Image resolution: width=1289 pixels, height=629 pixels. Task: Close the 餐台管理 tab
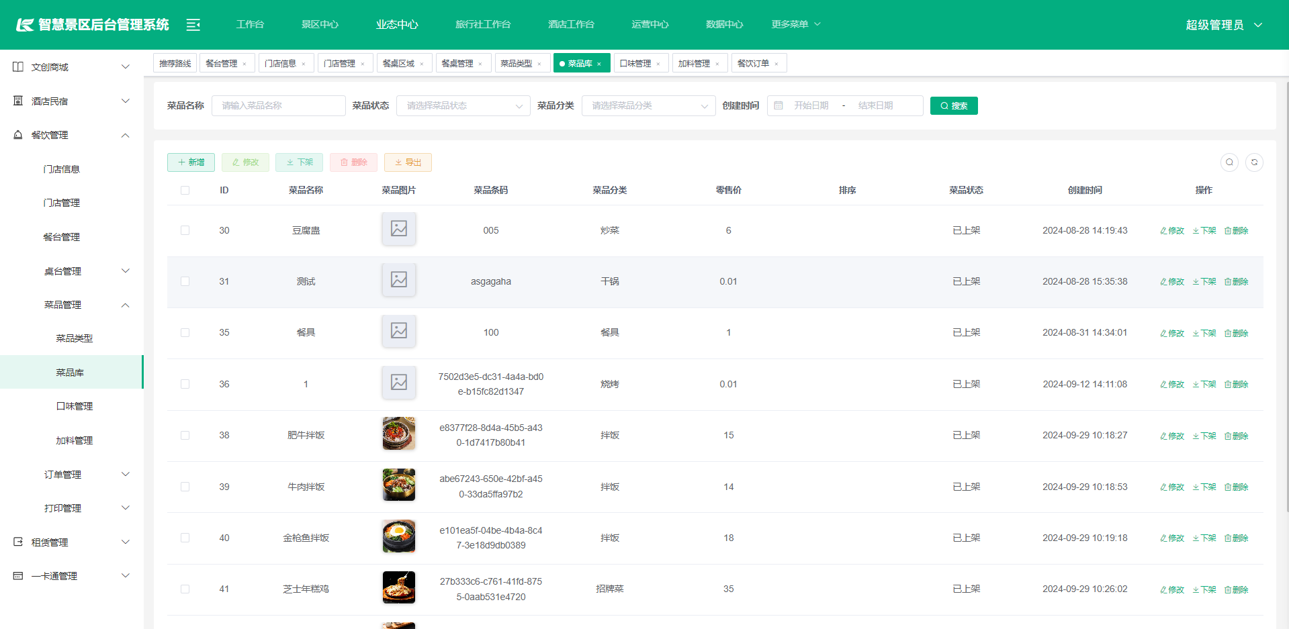245,64
